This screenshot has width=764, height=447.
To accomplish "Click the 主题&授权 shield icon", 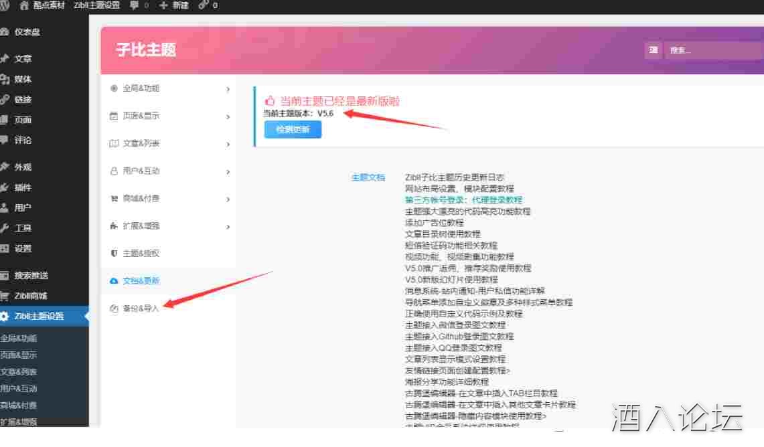I will (114, 253).
